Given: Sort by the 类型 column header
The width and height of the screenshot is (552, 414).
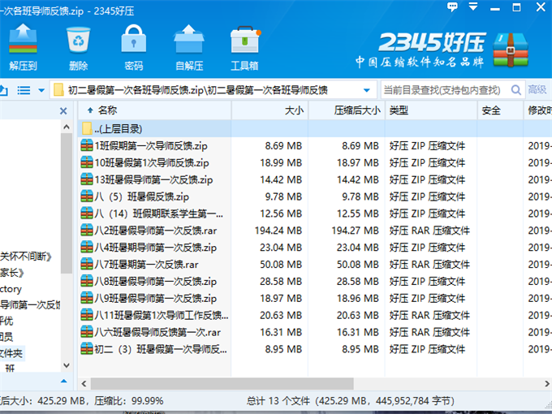Looking at the screenshot, I should pyautogui.click(x=398, y=110).
